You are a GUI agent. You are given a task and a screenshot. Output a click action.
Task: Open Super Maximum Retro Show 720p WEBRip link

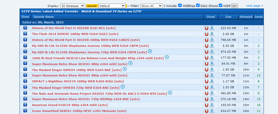coord(86,99)
